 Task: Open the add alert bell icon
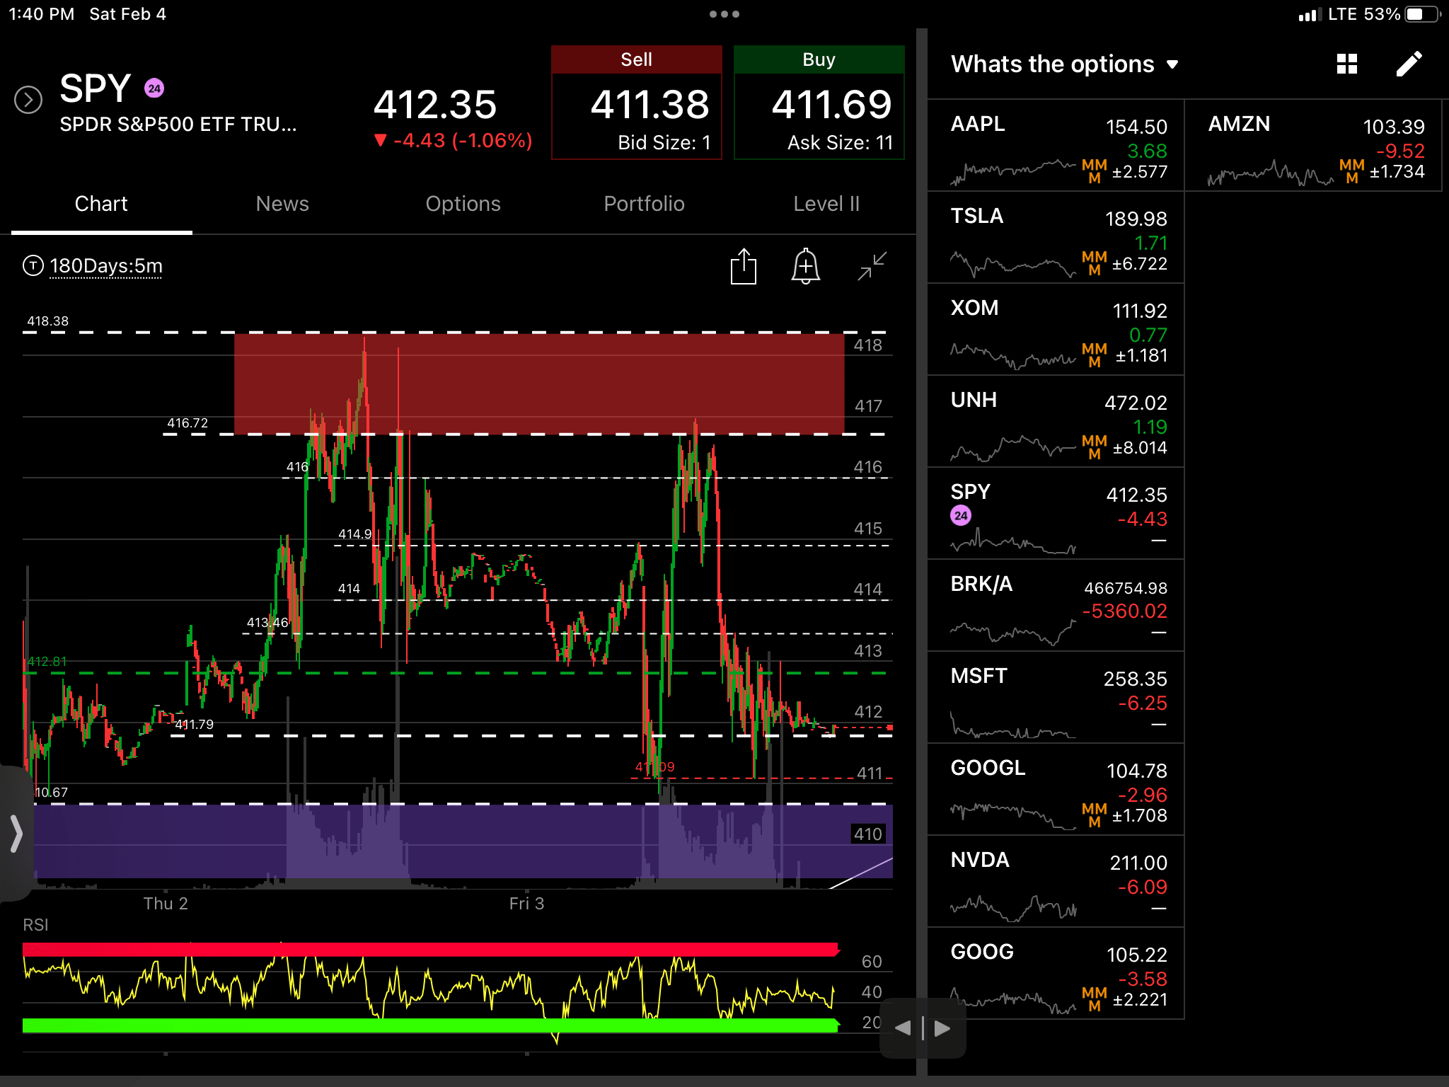(805, 267)
